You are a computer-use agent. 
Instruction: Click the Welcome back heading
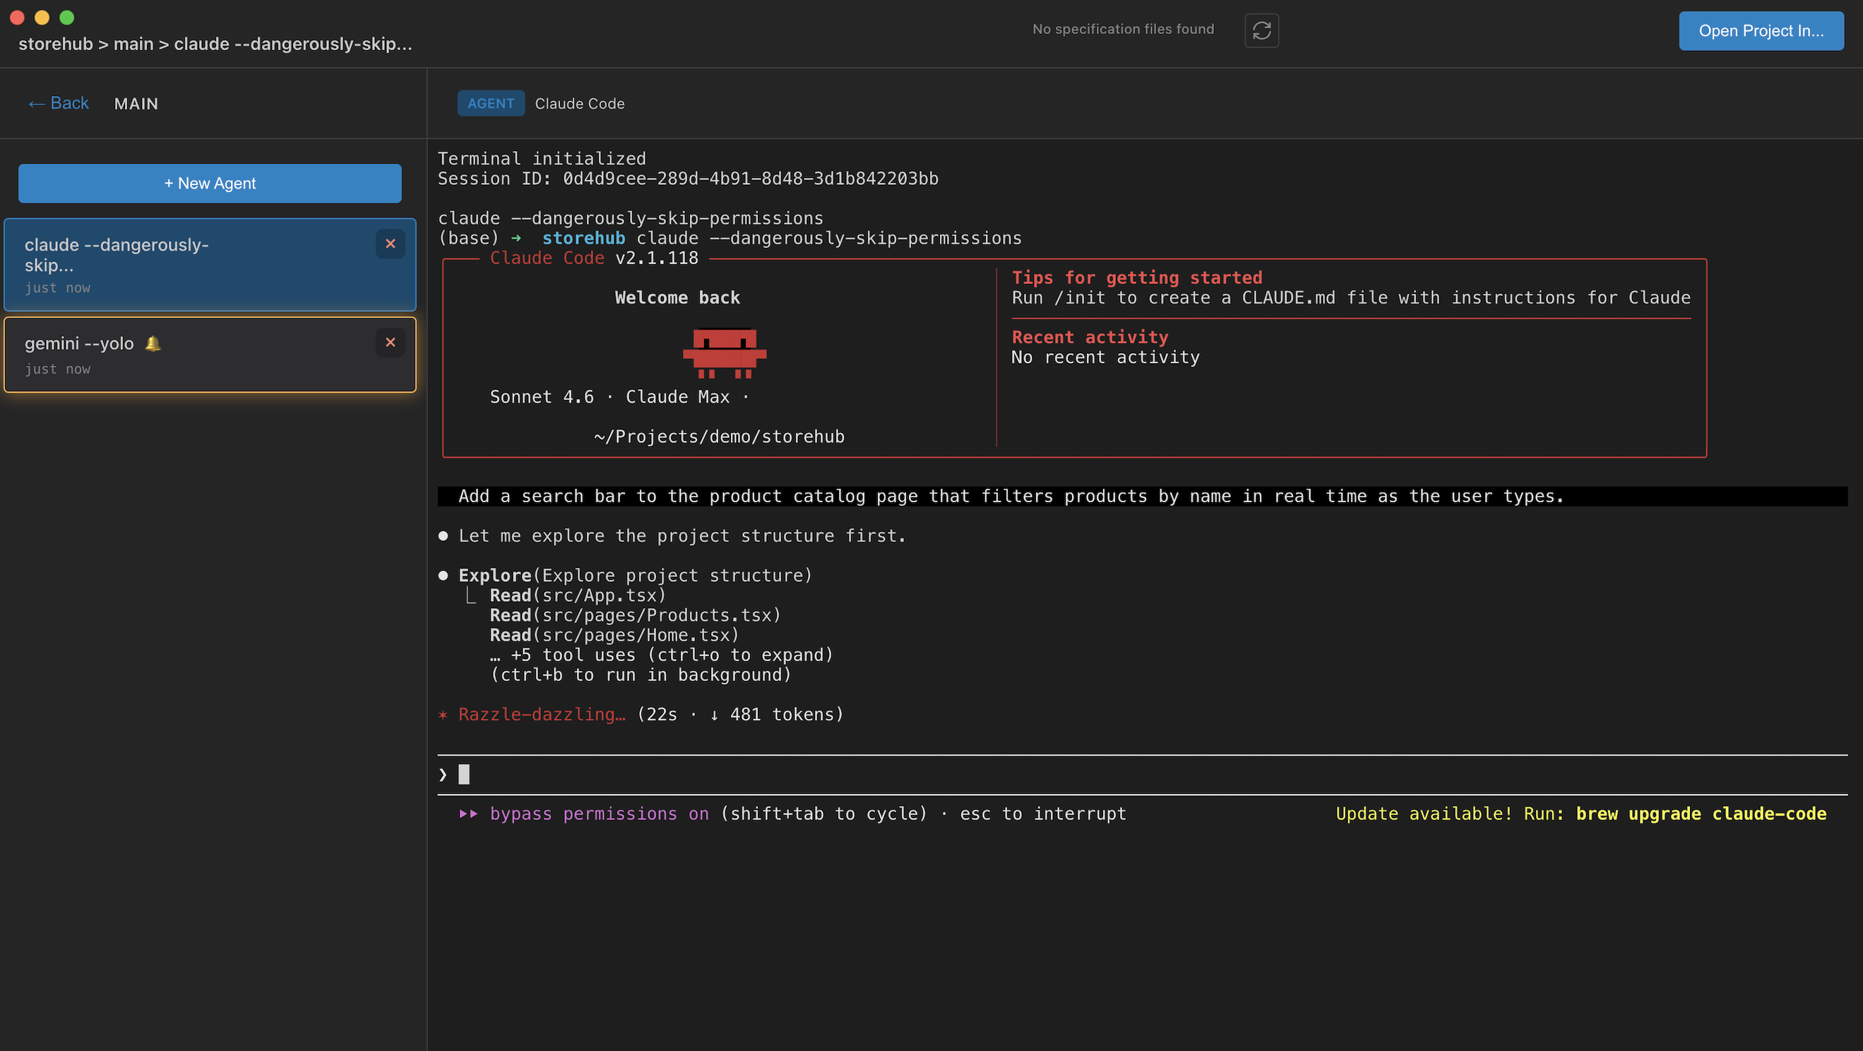677,298
